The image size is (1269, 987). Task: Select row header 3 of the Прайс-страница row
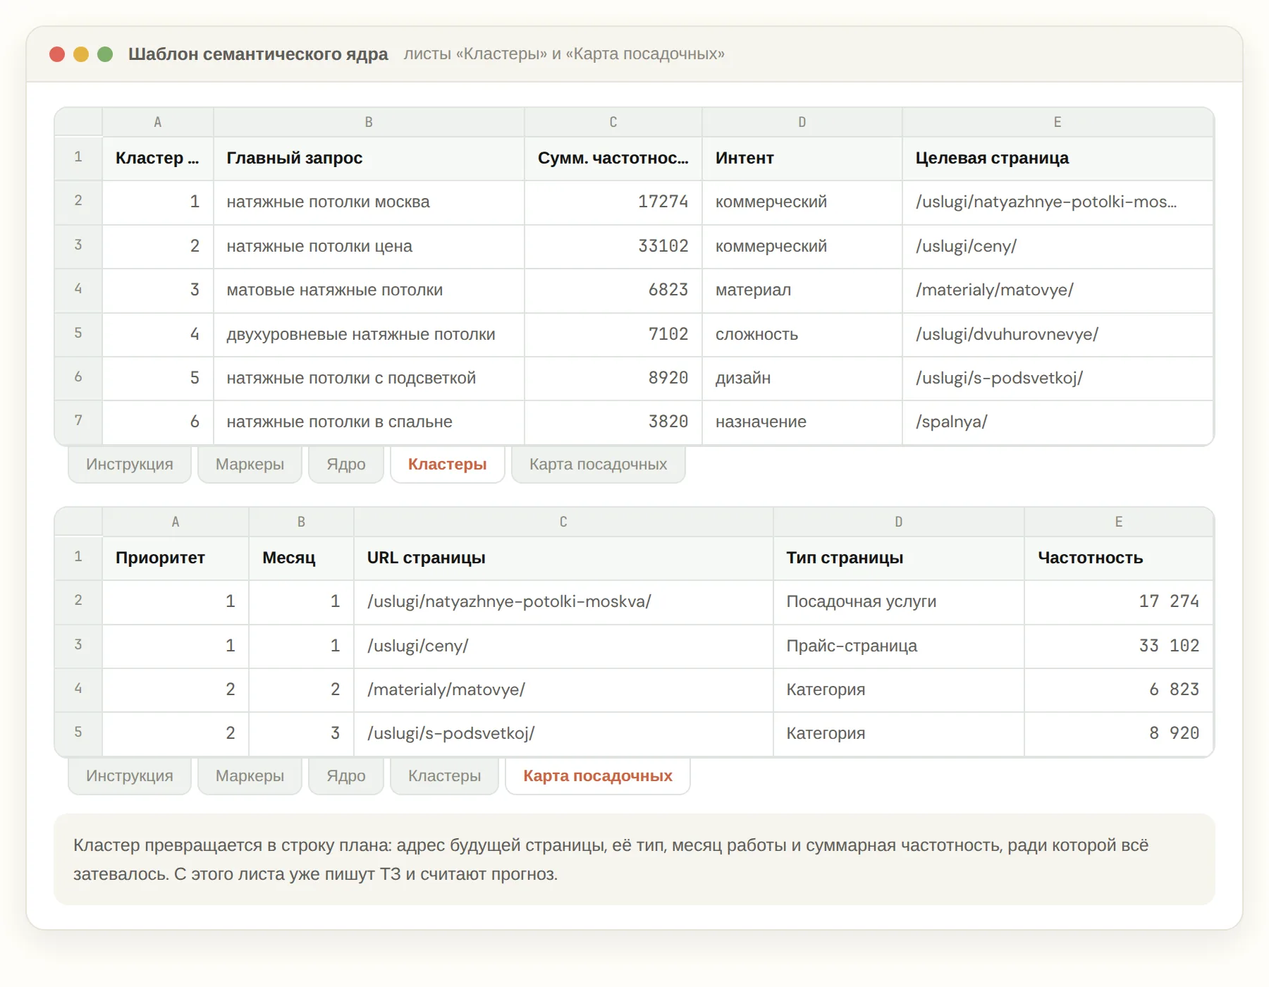click(x=78, y=646)
